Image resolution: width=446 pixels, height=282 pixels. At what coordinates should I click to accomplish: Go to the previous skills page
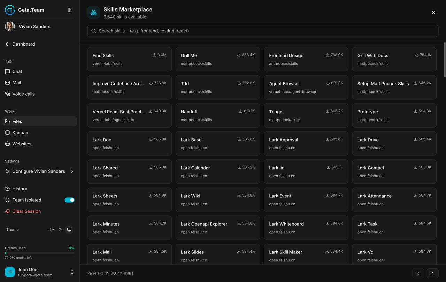click(418, 273)
